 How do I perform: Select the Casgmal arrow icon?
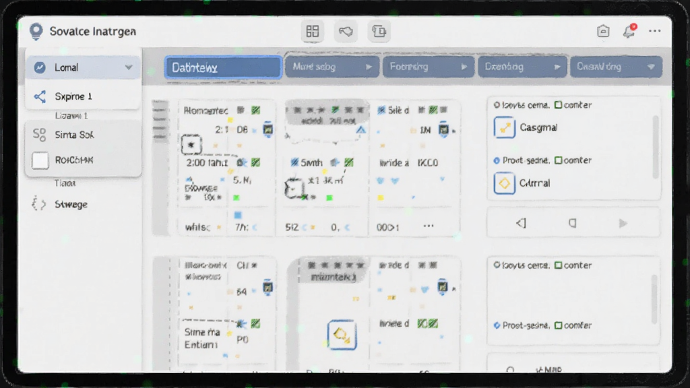click(504, 127)
